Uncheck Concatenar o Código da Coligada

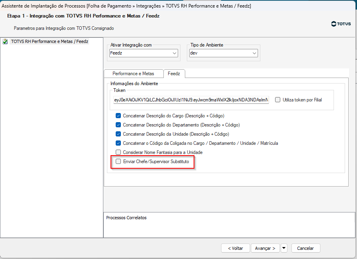tap(118, 143)
